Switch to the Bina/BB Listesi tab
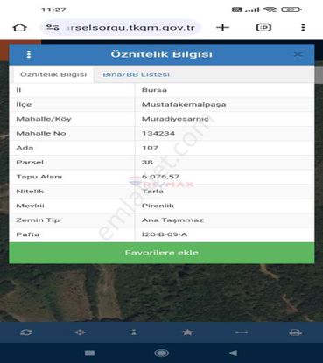This screenshot has width=323, height=363. 136,74
